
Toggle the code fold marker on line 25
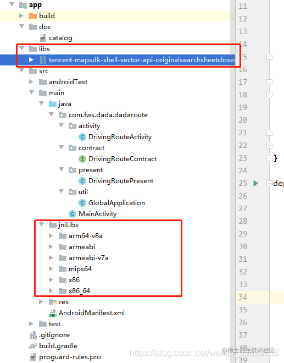pos(269,183)
